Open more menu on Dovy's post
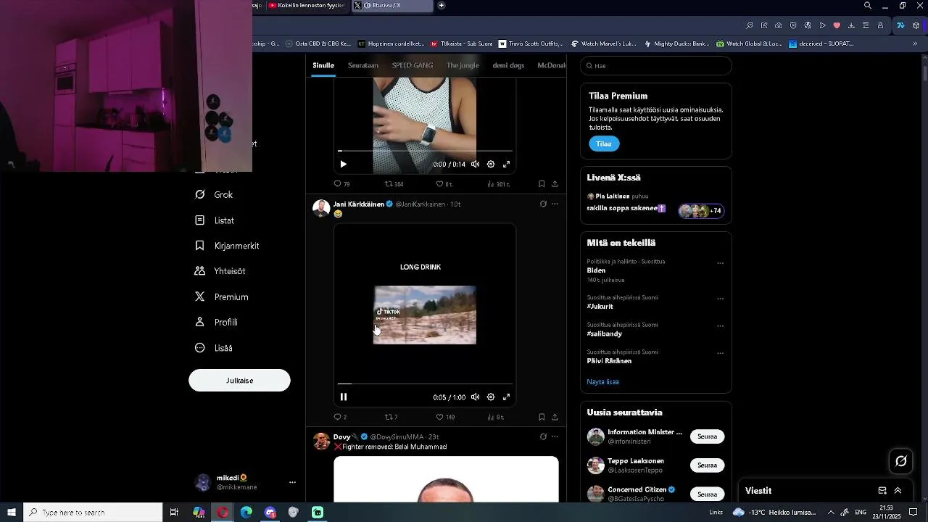This screenshot has width=928, height=522. (555, 437)
